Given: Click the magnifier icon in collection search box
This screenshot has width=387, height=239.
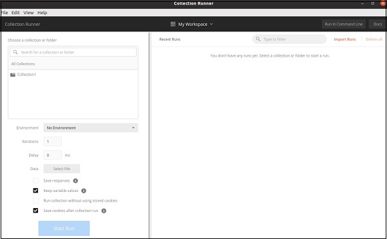Looking at the screenshot, I should pyautogui.click(x=15, y=52).
